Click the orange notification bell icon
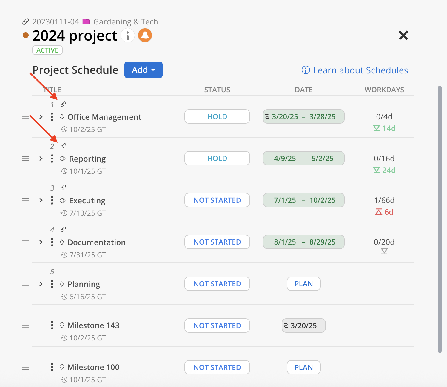This screenshot has height=387, width=447. 145,36
